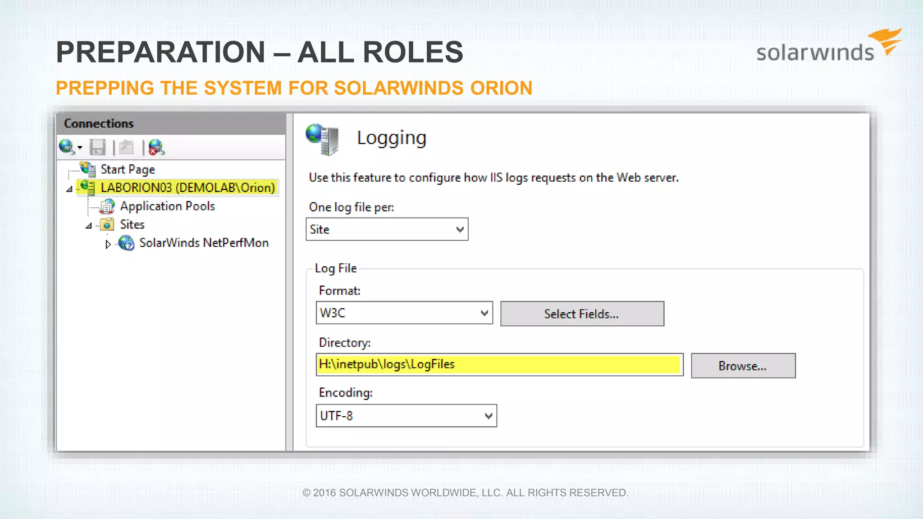Click the Sites folder icon
Image resolution: width=923 pixels, height=519 pixels.
(x=107, y=224)
